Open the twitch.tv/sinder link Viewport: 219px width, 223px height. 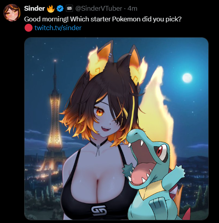pyautogui.click(x=58, y=28)
